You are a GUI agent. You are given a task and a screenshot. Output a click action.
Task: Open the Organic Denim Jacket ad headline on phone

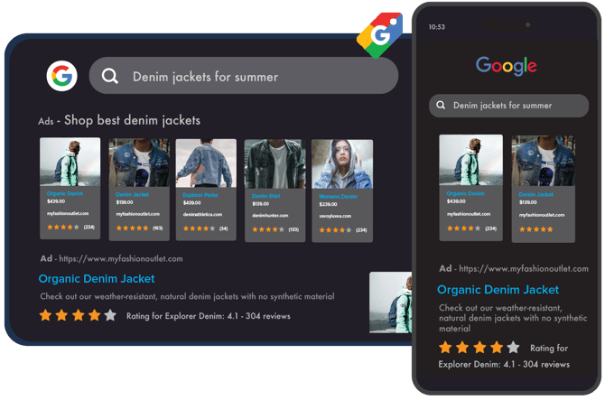pyautogui.click(x=498, y=290)
